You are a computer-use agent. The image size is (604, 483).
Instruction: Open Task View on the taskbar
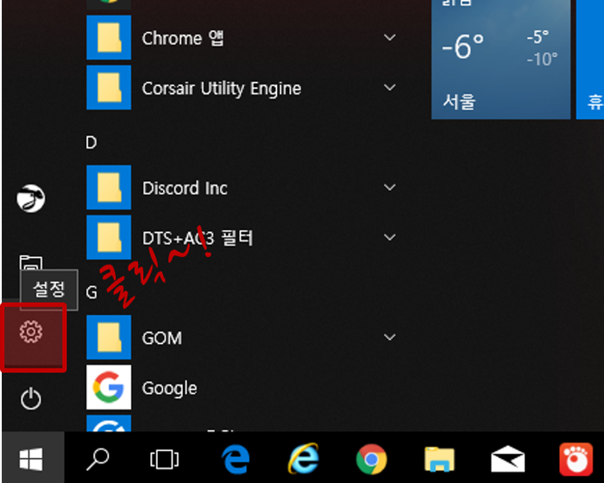point(165,459)
